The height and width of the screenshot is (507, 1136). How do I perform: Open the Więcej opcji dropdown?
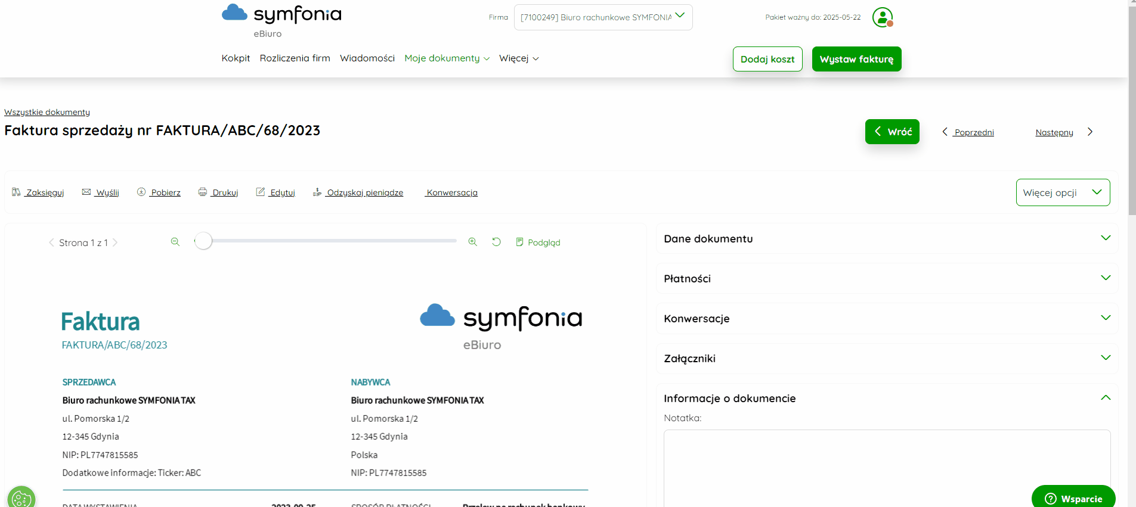pyautogui.click(x=1063, y=192)
